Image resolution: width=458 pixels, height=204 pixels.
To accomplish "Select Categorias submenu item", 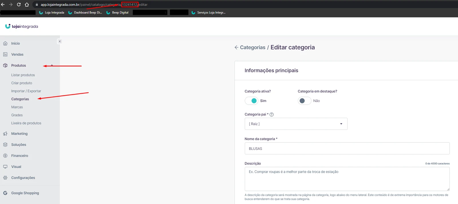I will (x=20, y=99).
